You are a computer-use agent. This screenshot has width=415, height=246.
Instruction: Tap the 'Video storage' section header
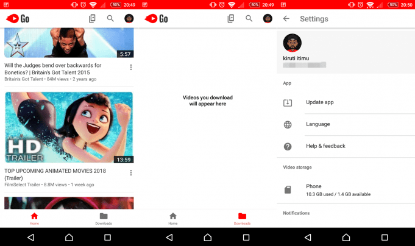[297, 167]
